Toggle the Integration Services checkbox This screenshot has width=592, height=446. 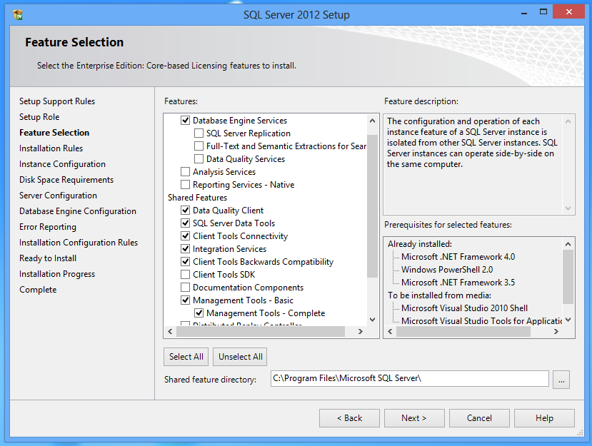pos(185,248)
